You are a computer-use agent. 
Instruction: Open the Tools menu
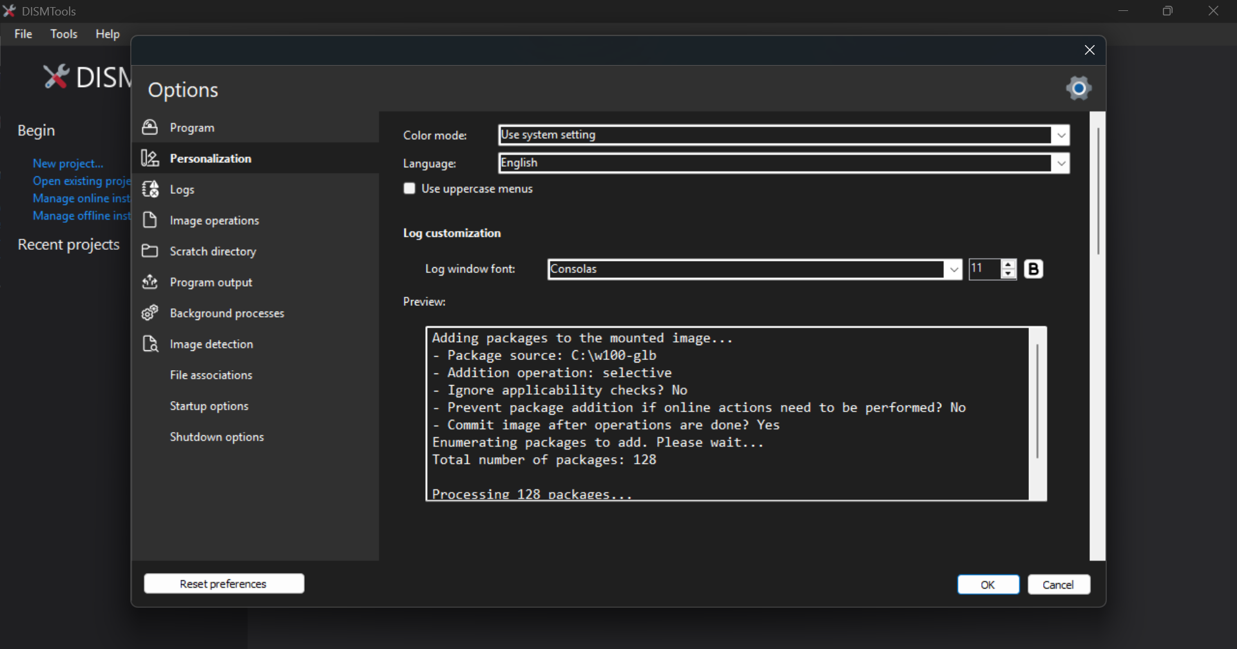click(64, 34)
